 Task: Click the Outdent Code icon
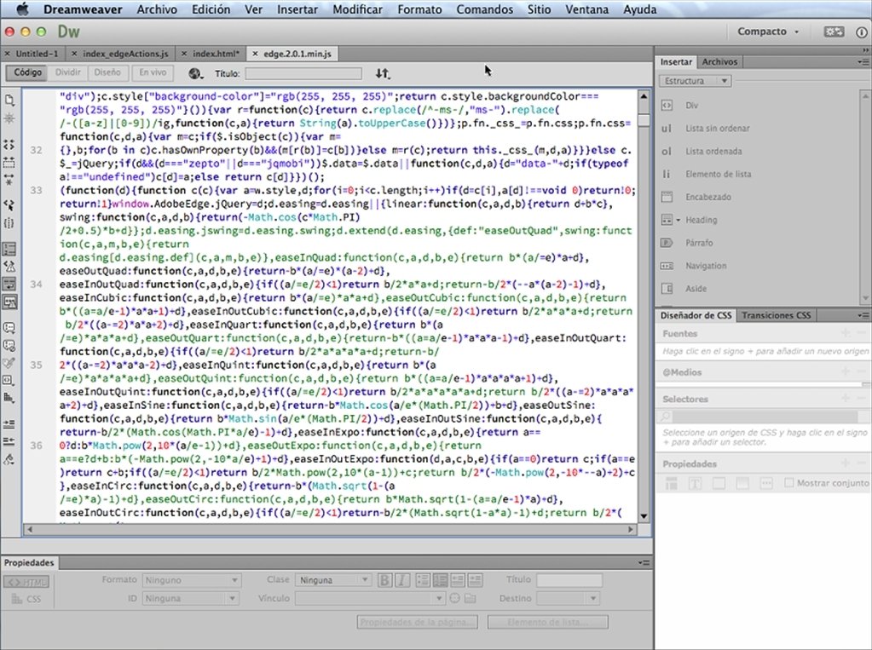[x=9, y=441]
